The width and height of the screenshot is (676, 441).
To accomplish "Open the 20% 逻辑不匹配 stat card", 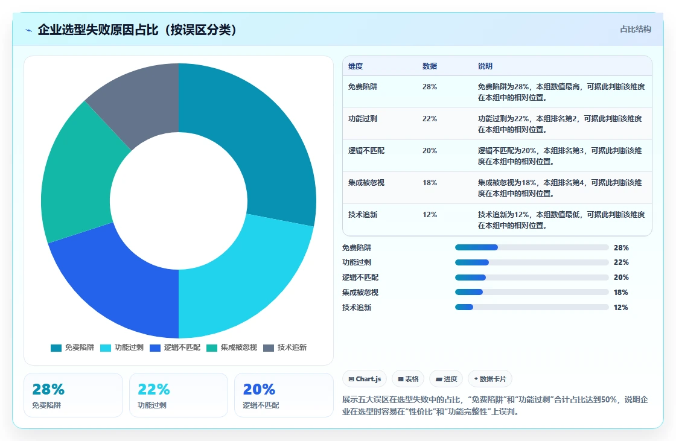I will (284, 395).
